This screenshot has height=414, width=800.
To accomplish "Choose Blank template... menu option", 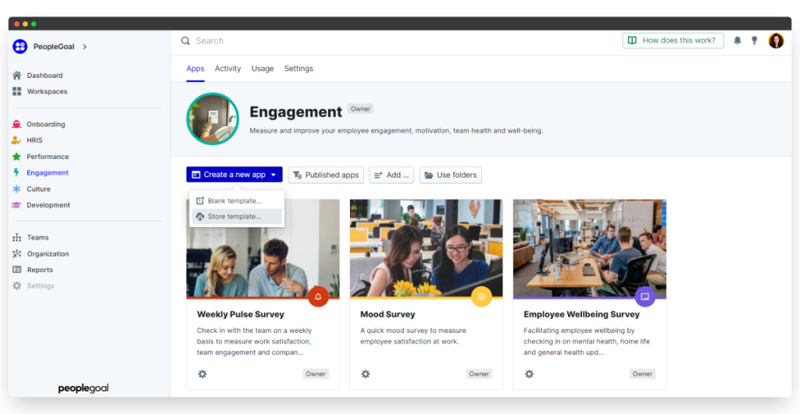I will pyautogui.click(x=234, y=201).
